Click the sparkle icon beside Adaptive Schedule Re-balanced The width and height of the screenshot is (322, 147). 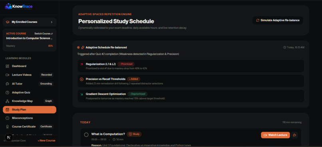click(83, 48)
